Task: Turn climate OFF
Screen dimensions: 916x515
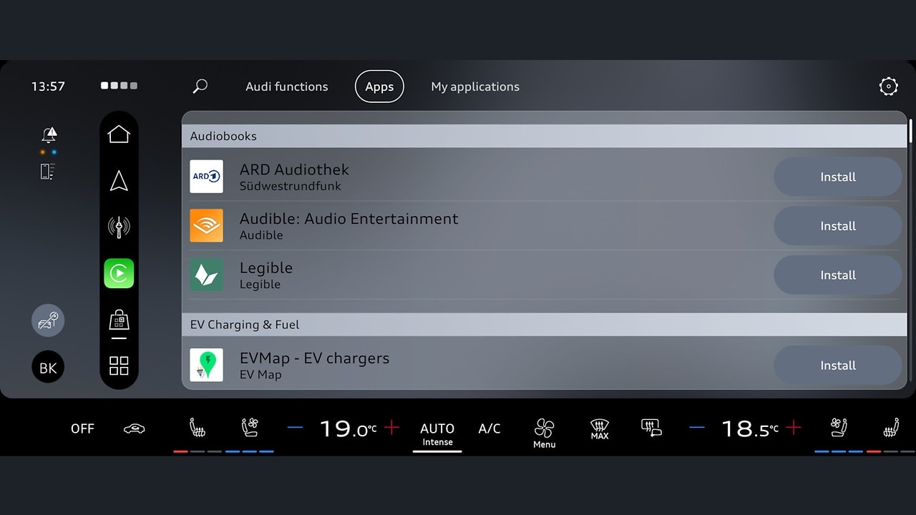Action: click(82, 428)
